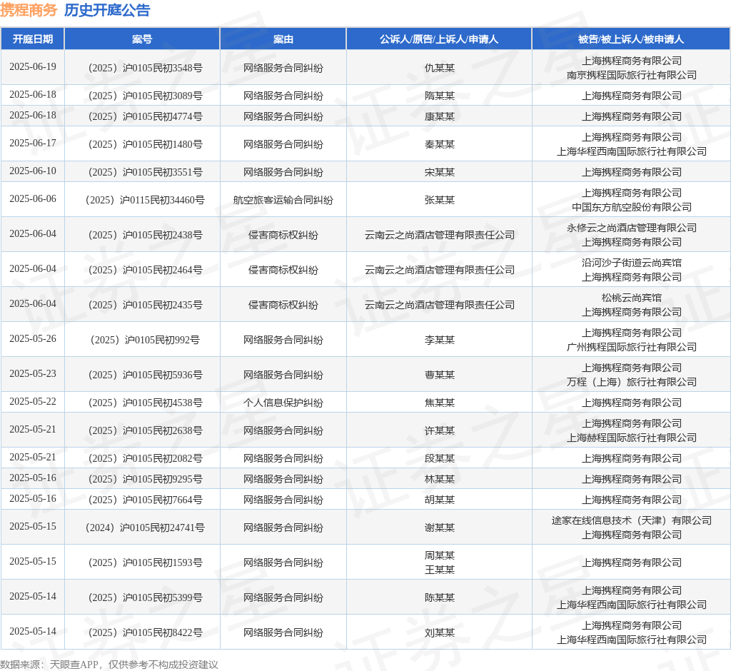
Task: Click plaintiff 段某某
Action: pyautogui.click(x=440, y=459)
